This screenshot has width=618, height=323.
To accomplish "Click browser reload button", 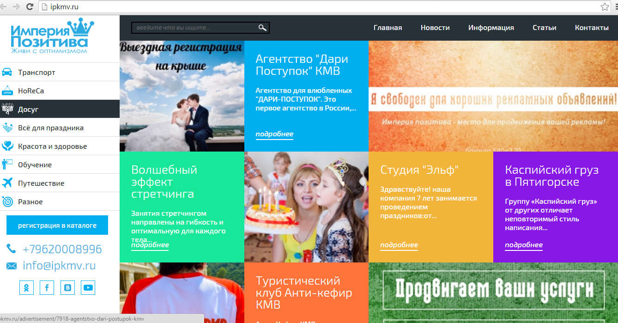I will 30,7.
